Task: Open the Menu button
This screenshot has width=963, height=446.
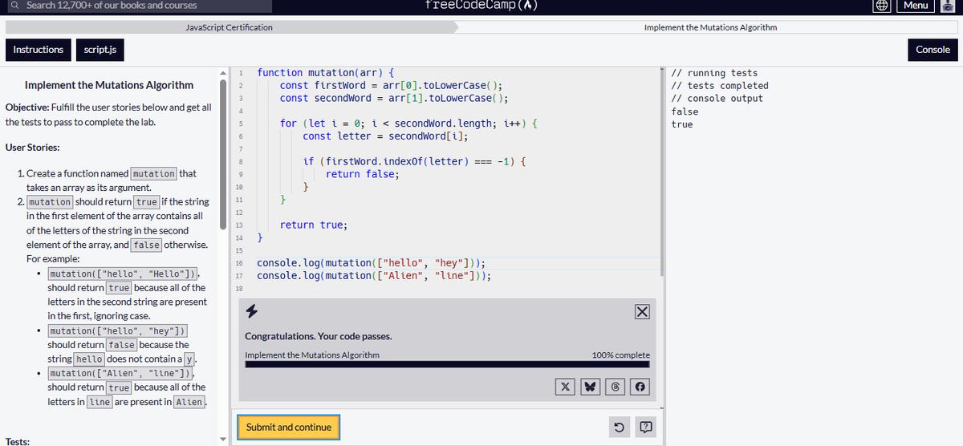Action: [x=916, y=5]
